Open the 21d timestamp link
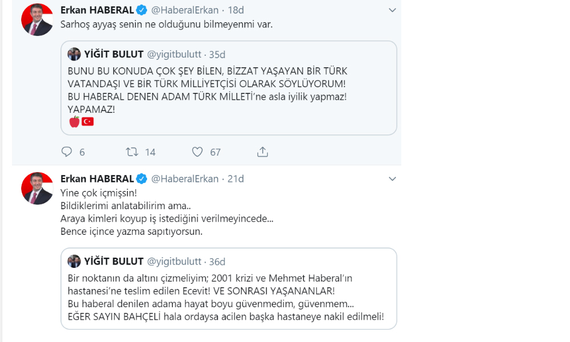The image size is (570, 342). click(236, 179)
